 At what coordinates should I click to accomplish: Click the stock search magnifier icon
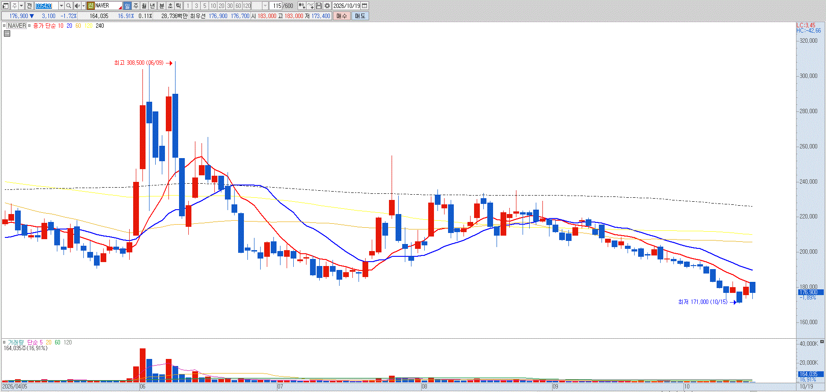(x=68, y=6)
